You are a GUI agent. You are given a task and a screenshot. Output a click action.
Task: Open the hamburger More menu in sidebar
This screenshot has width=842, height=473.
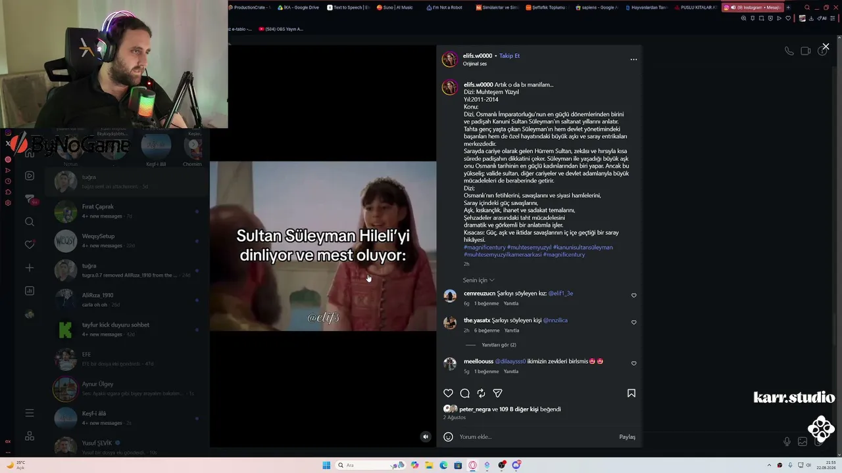coord(29,413)
